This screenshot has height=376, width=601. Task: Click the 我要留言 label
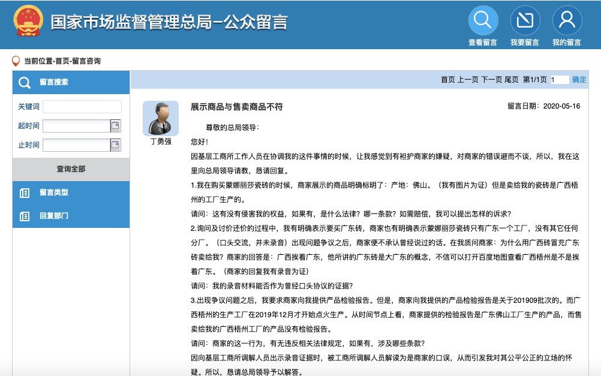[x=525, y=43]
